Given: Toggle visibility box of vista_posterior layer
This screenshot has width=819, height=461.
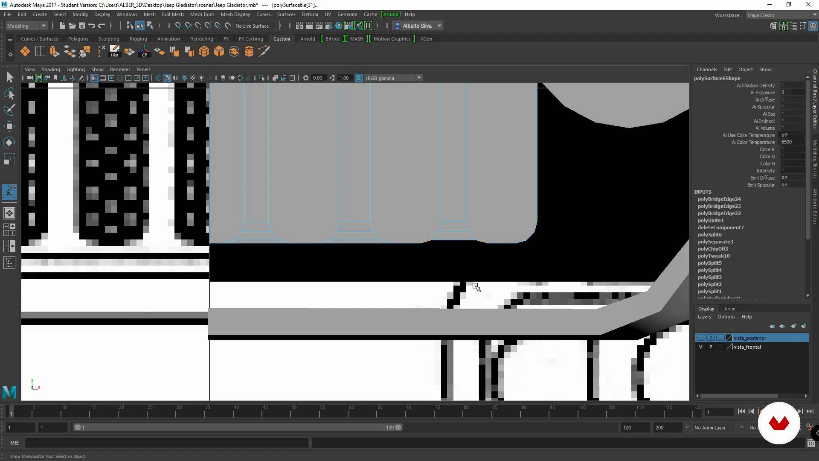Looking at the screenshot, I should point(700,338).
